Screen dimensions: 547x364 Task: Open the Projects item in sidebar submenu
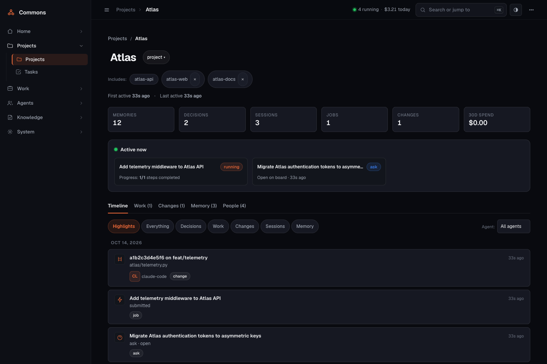(50, 60)
